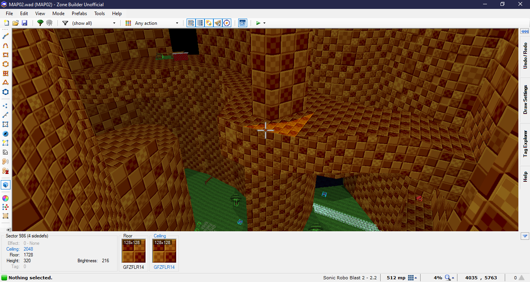The width and height of the screenshot is (530, 282).
Task: Open the Edit menu
Action: pos(24,13)
